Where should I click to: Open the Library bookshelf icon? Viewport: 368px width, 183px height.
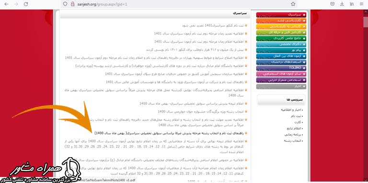pyautogui.click(x=352, y=4)
